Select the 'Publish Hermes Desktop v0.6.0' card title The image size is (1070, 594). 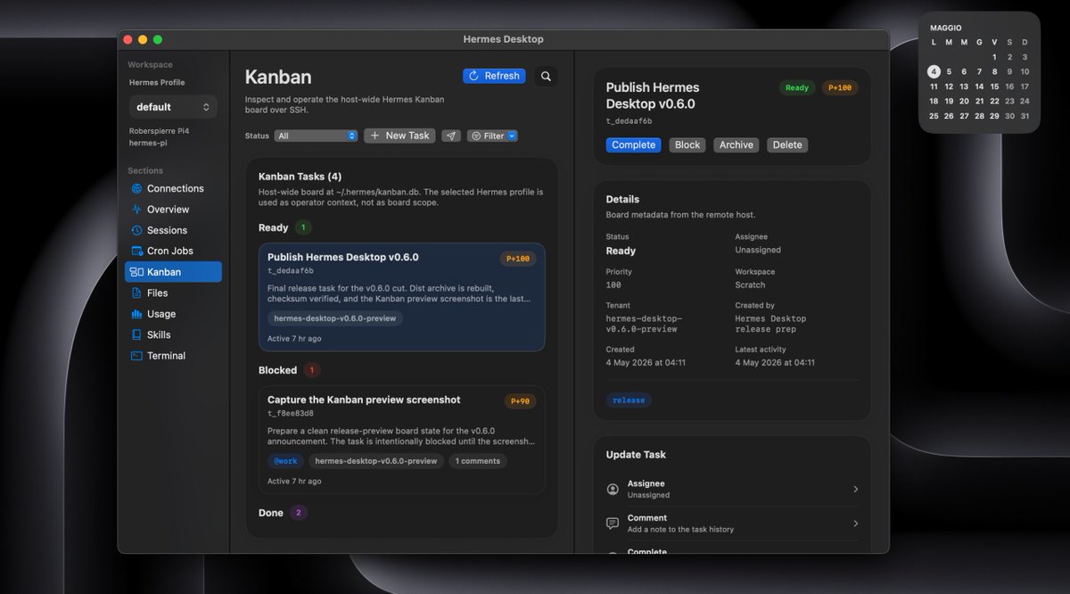click(x=343, y=257)
